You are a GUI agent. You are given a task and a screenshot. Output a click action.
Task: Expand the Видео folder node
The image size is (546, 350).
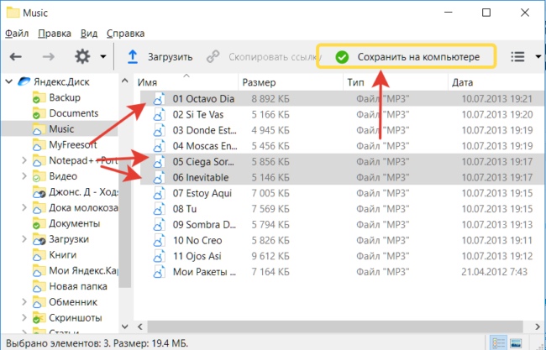click(x=24, y=176)
